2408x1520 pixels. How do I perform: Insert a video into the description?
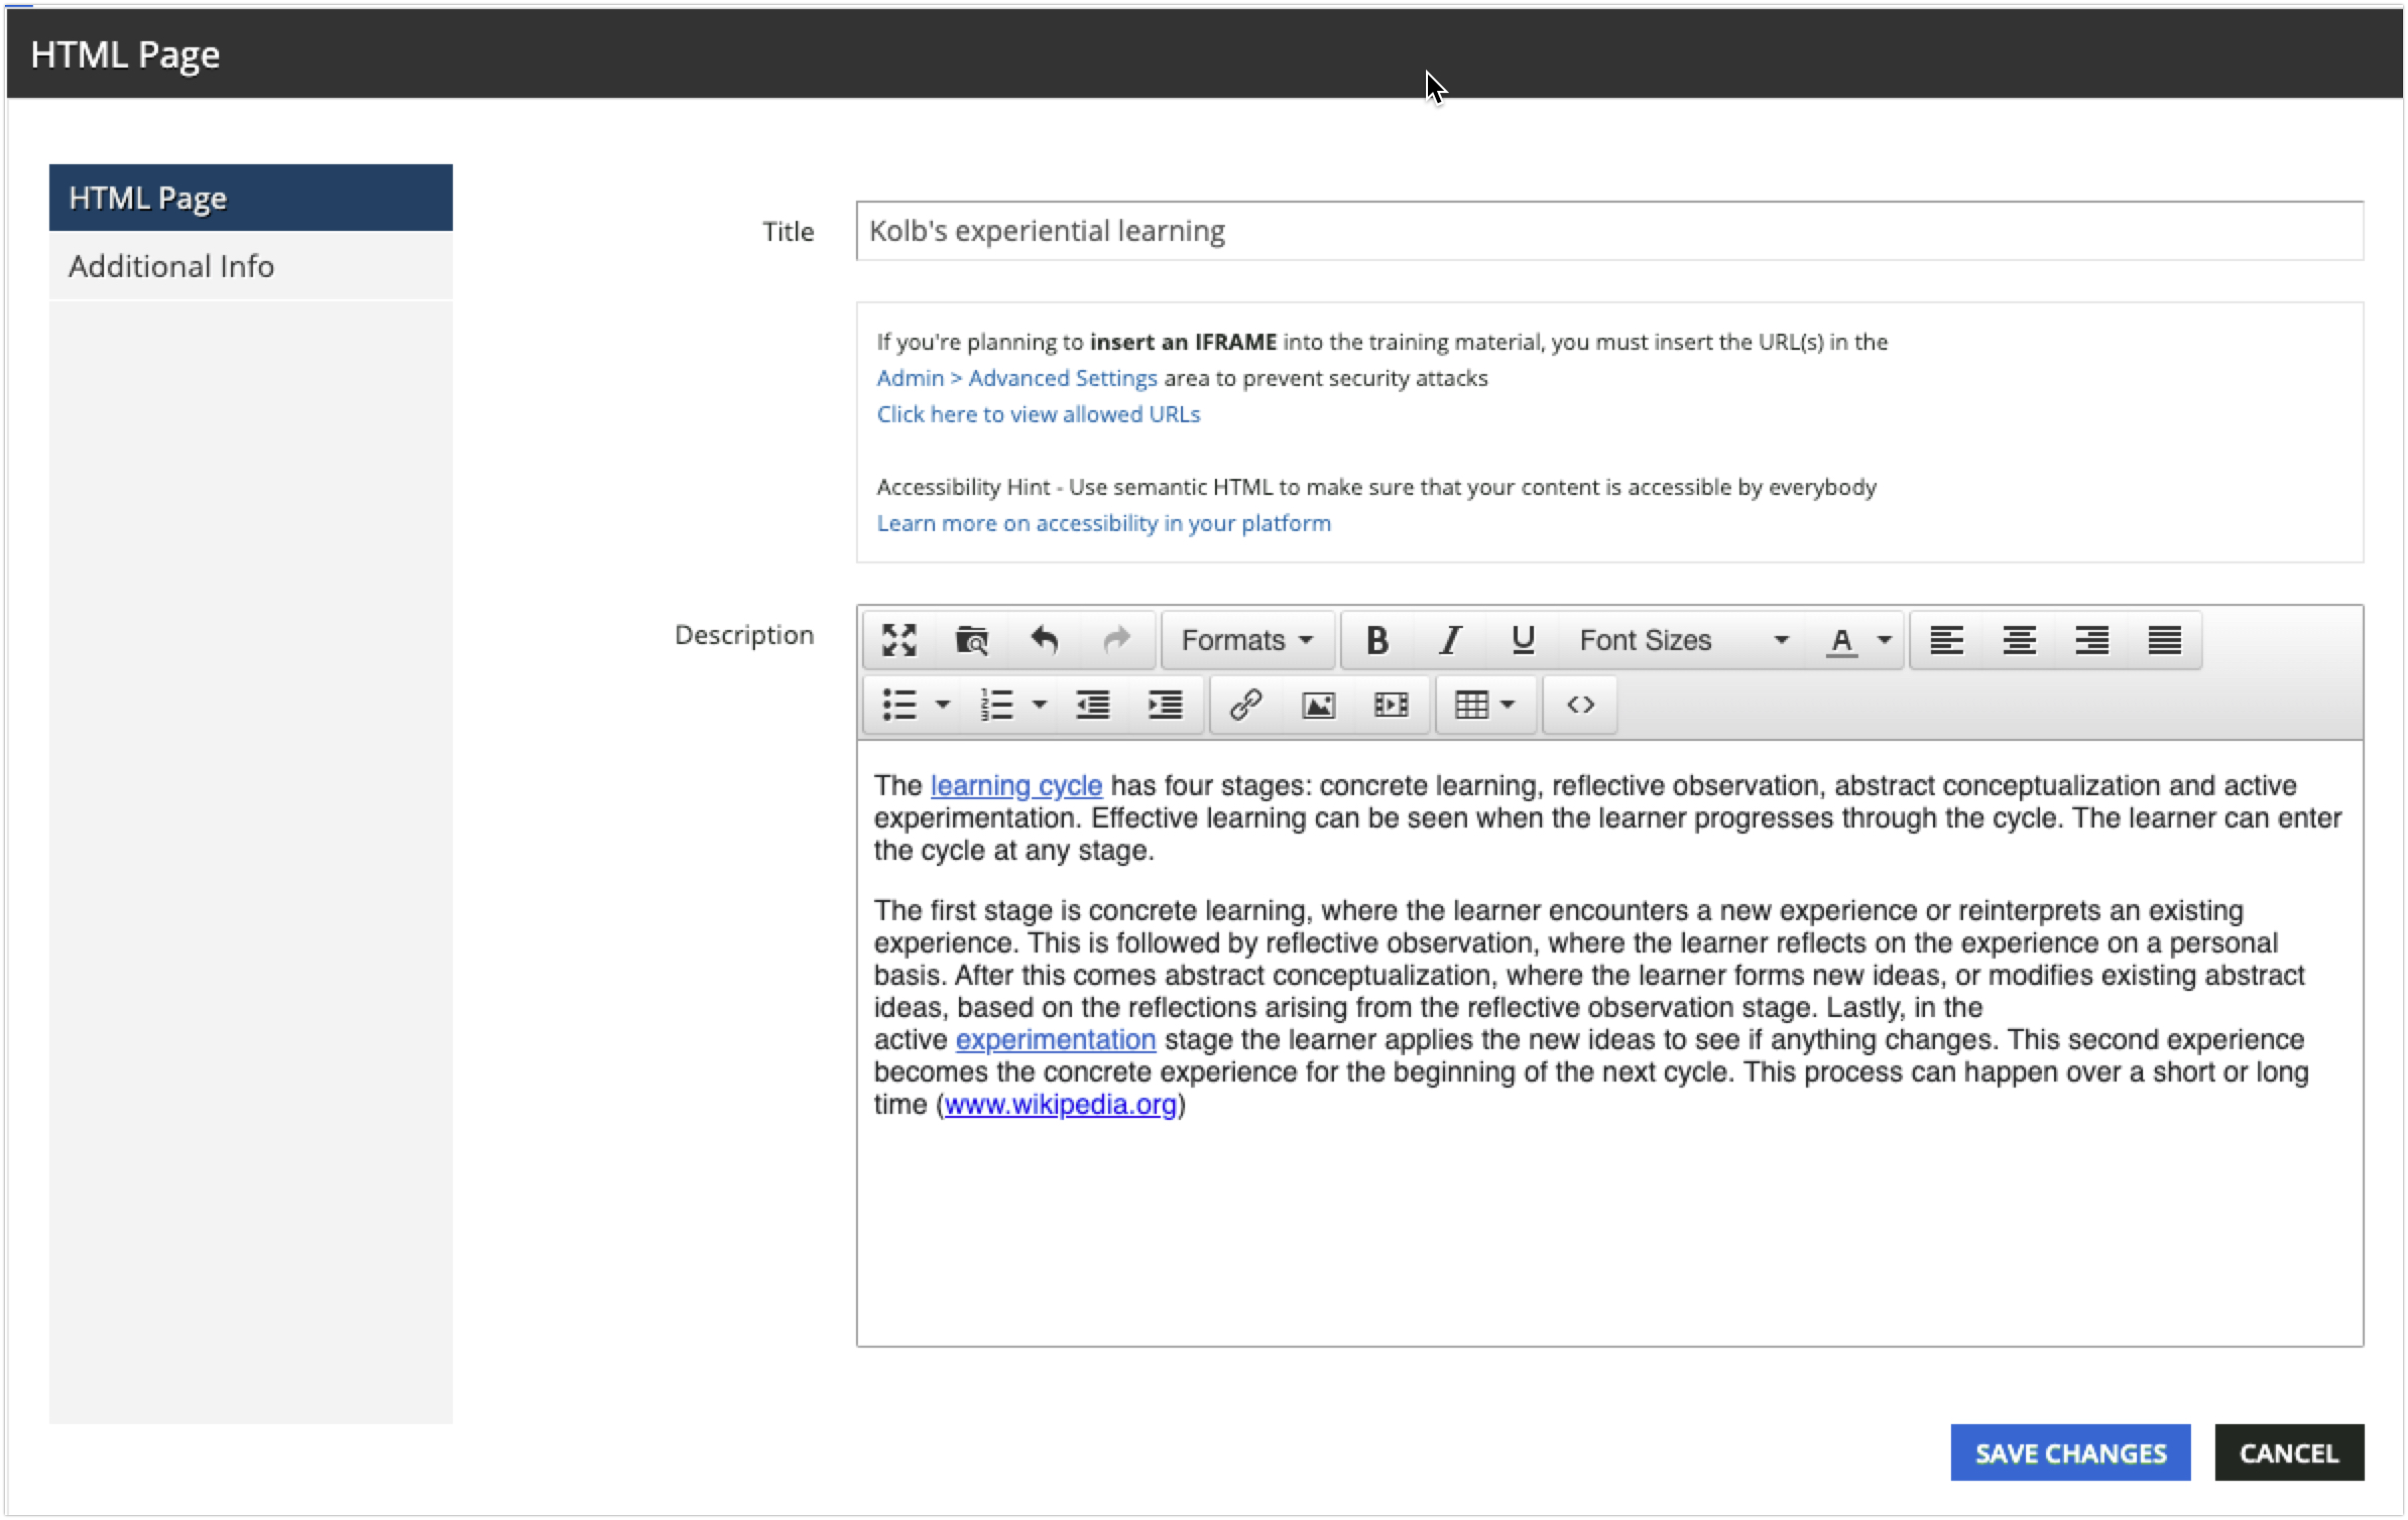[1391, 705]
